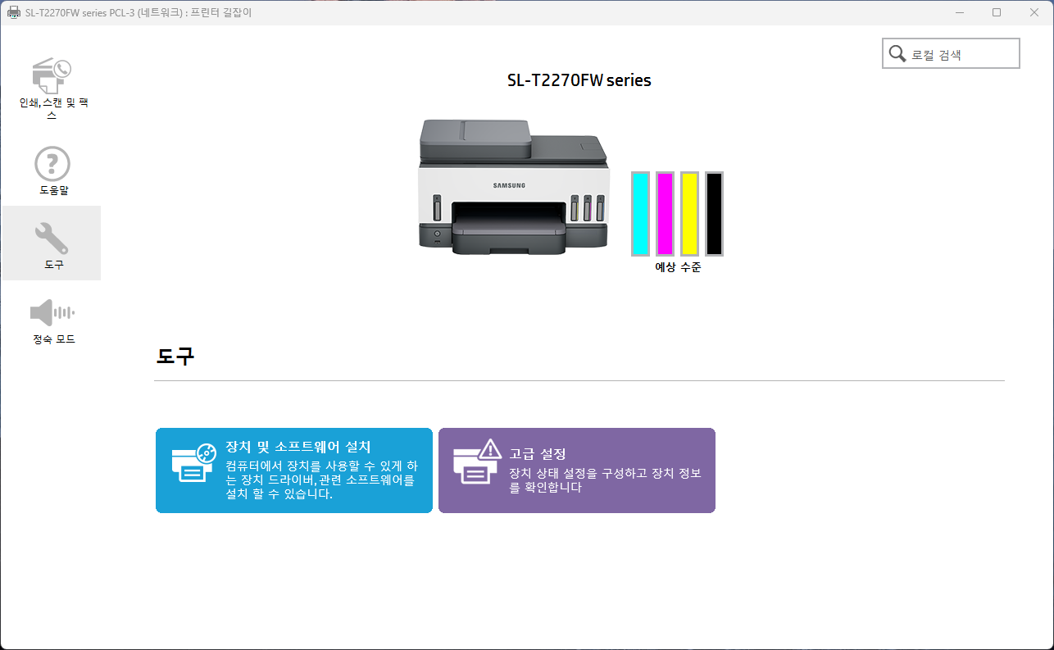Click the cyan ink level bar
This screenshot has height=650, width=1054.
pos(641,213)
